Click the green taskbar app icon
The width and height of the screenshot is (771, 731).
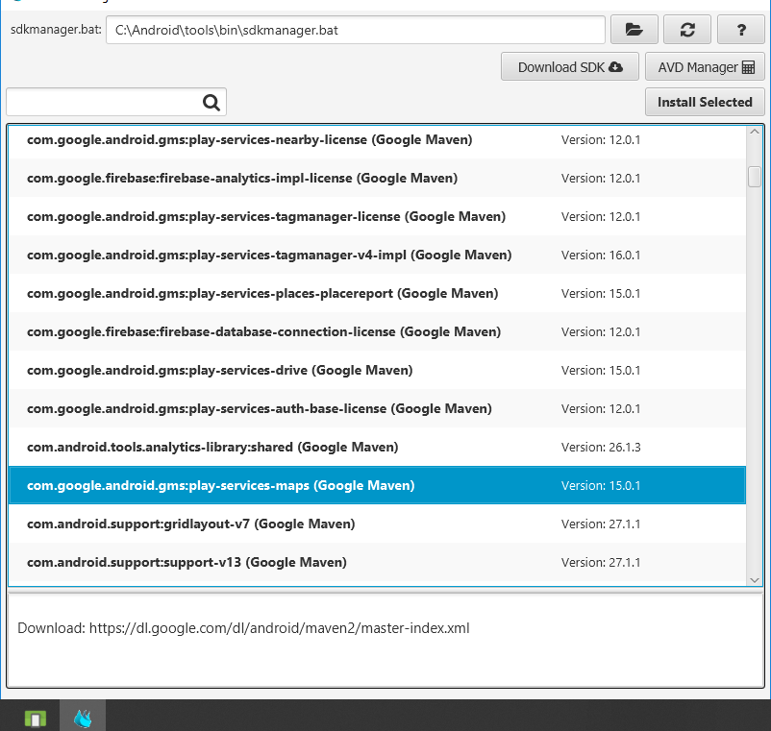[x=36, y=719]
